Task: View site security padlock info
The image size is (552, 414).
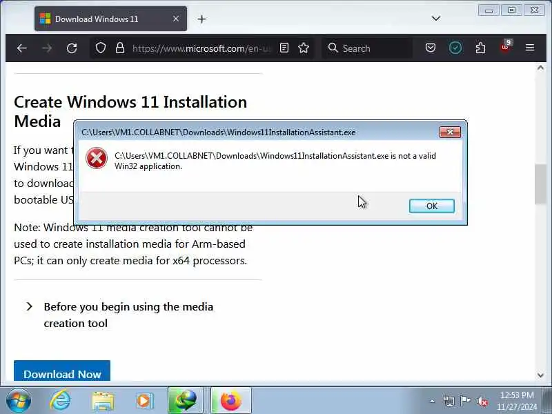Action: (x=120, y=48)
